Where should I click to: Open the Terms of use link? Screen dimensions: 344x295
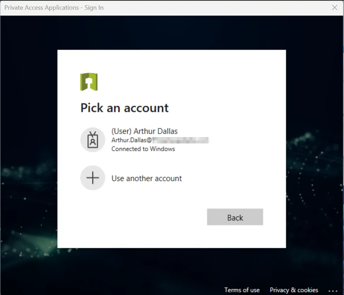tap(242, 290)
